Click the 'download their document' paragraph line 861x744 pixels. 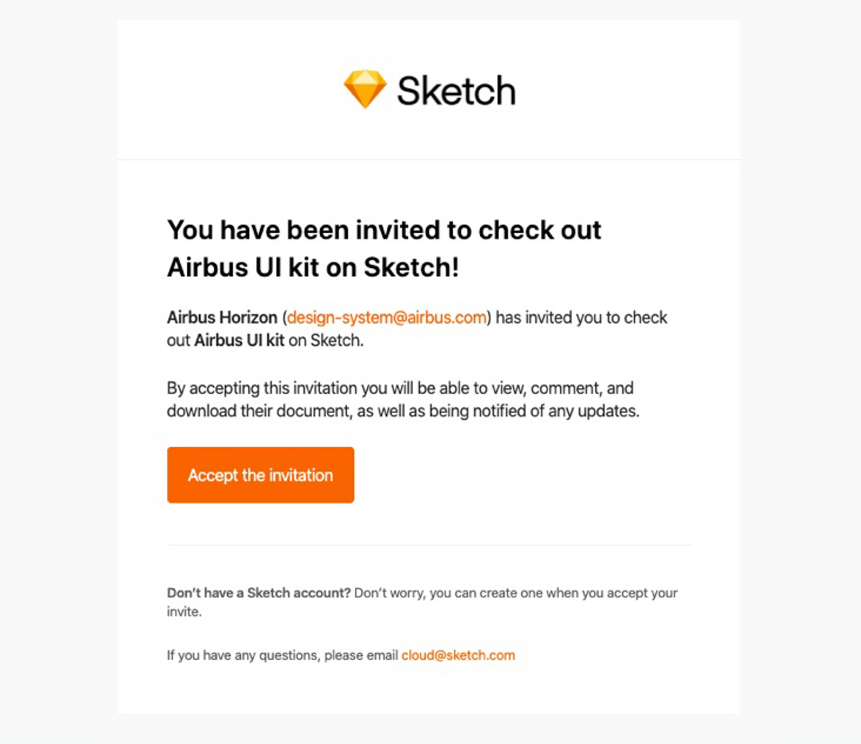402,411
